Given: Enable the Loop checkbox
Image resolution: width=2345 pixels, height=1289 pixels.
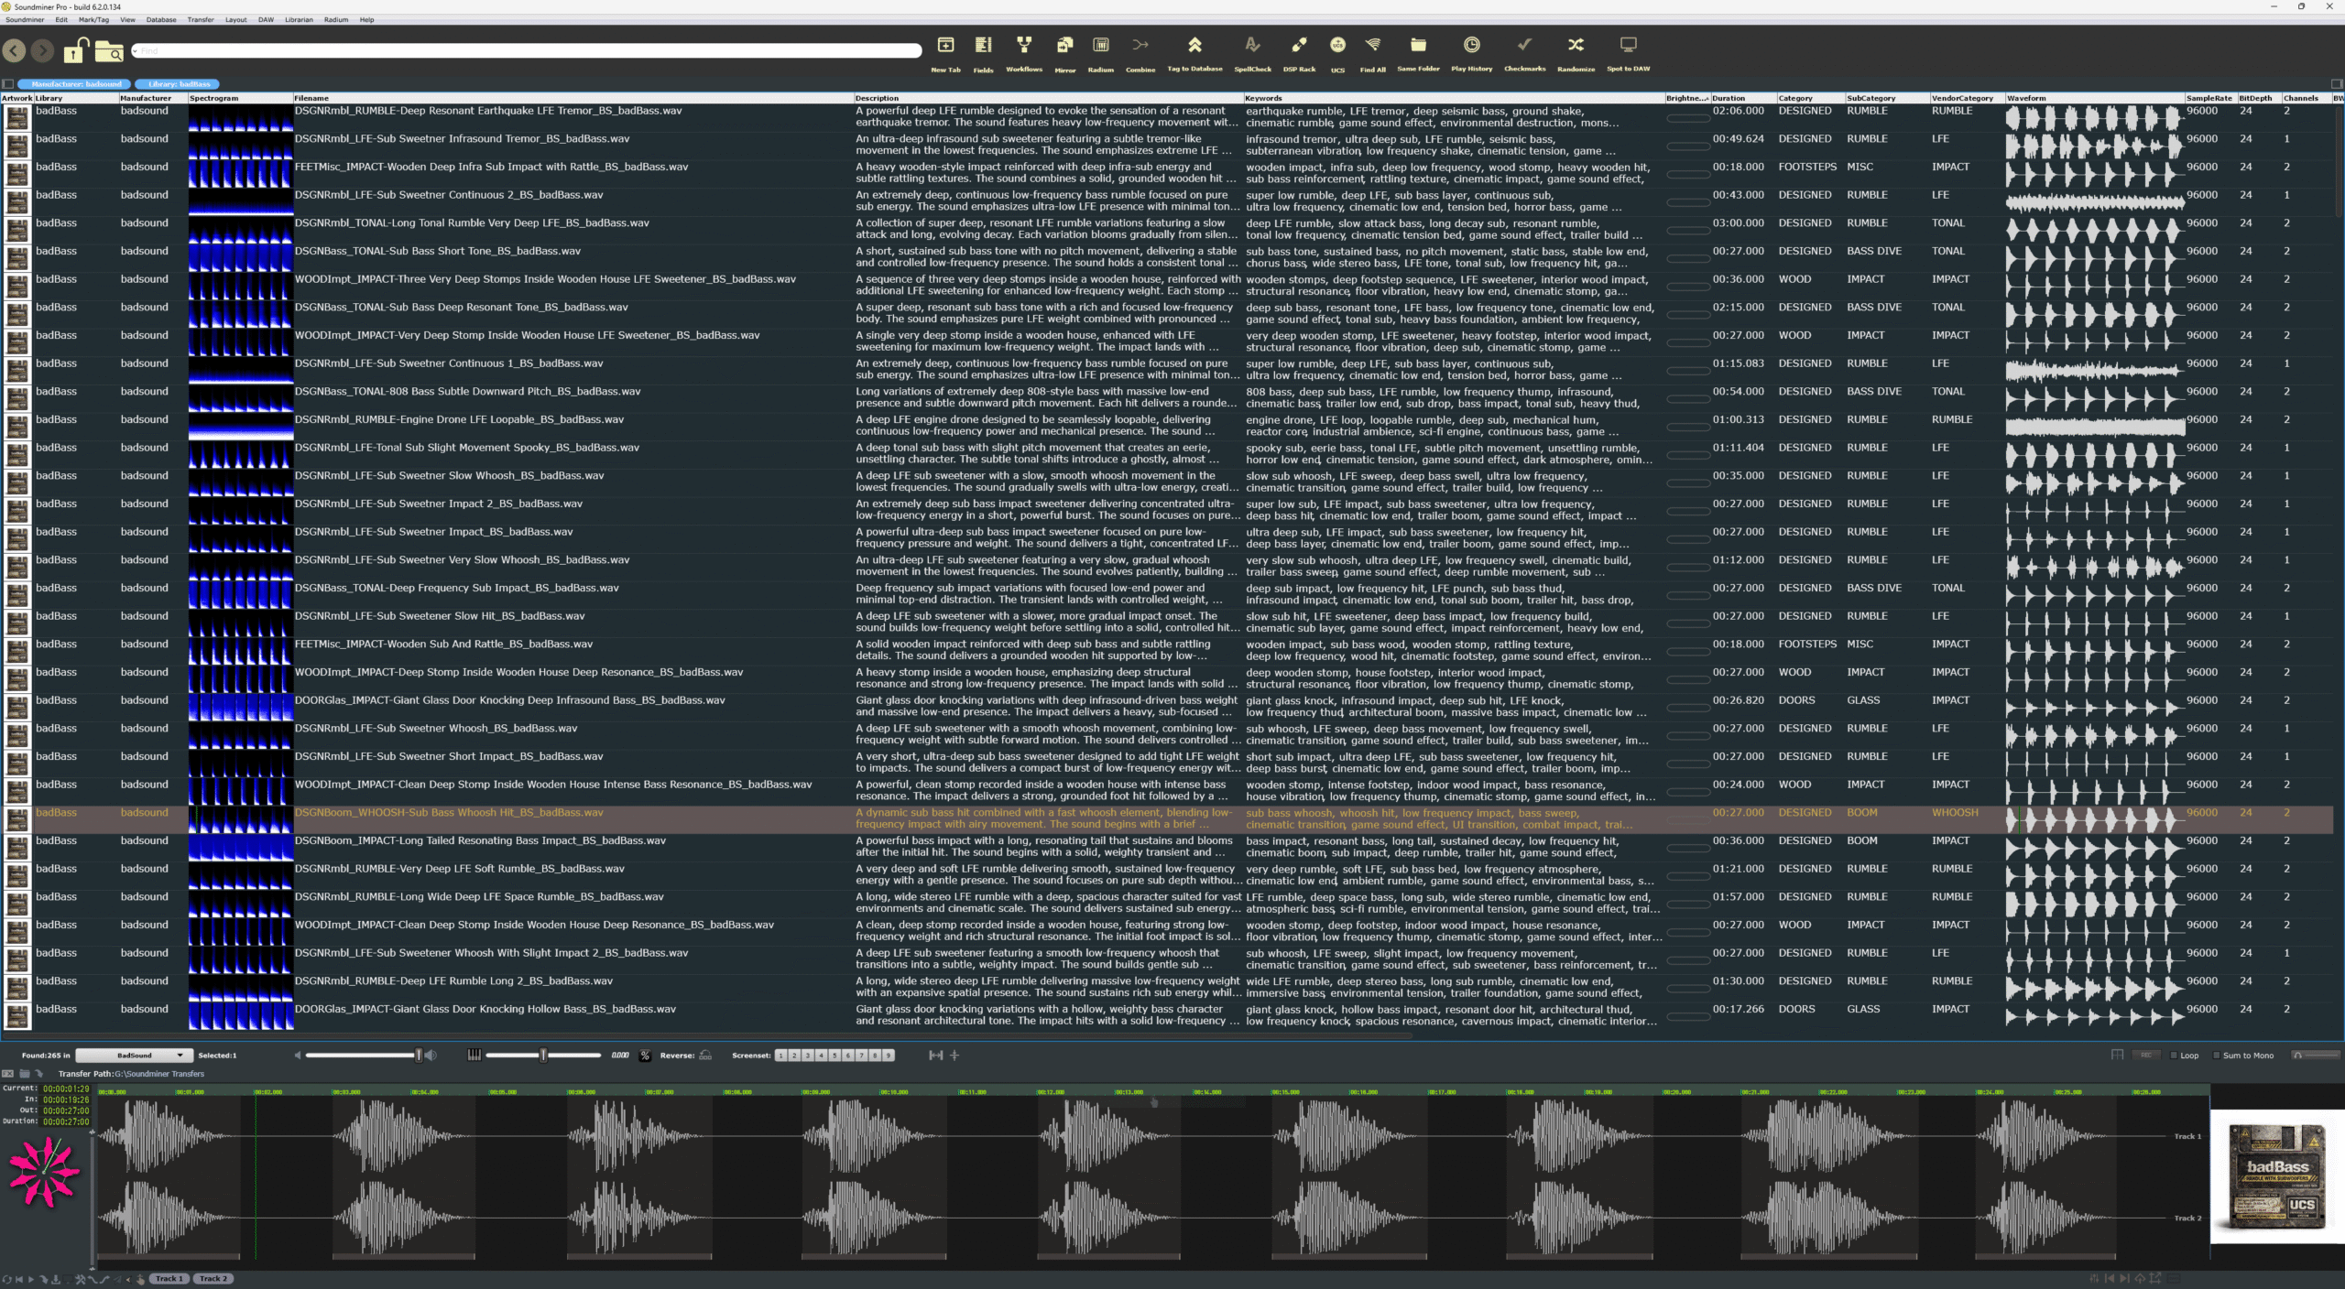Looking at the screenshot, I should pyautogui.click(x=2174, y=1056).
